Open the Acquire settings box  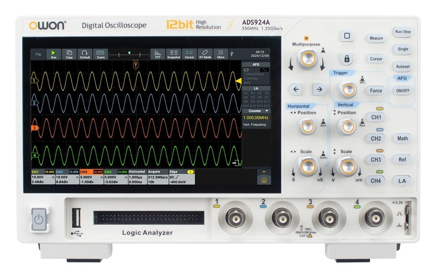pos(158,177)
